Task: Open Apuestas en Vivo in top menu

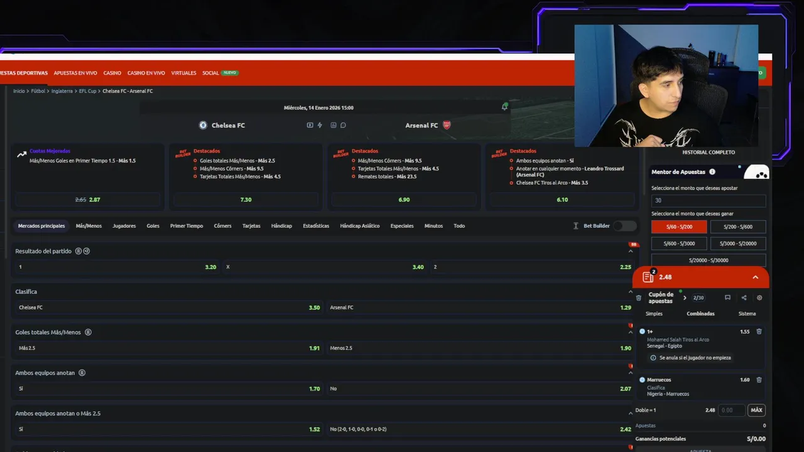Action: point(75,73)
